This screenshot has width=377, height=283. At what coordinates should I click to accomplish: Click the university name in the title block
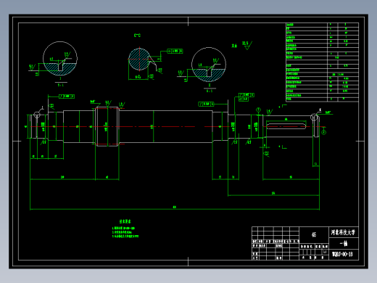click(343, 232)
